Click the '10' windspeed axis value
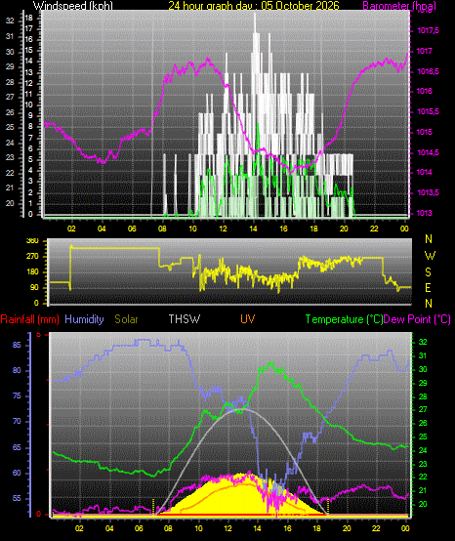 coord(29,104)
